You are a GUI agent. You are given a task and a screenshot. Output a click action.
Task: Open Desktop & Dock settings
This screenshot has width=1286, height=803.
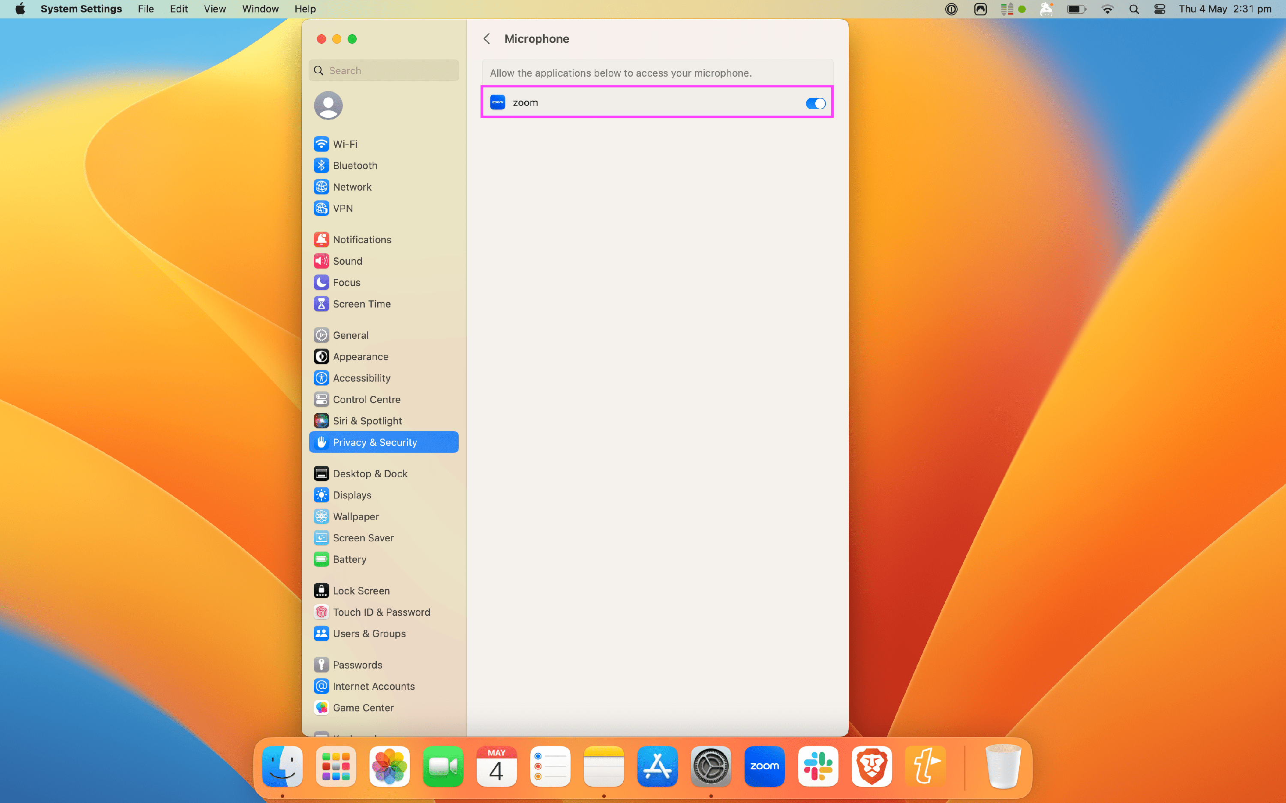click(370, 474)
